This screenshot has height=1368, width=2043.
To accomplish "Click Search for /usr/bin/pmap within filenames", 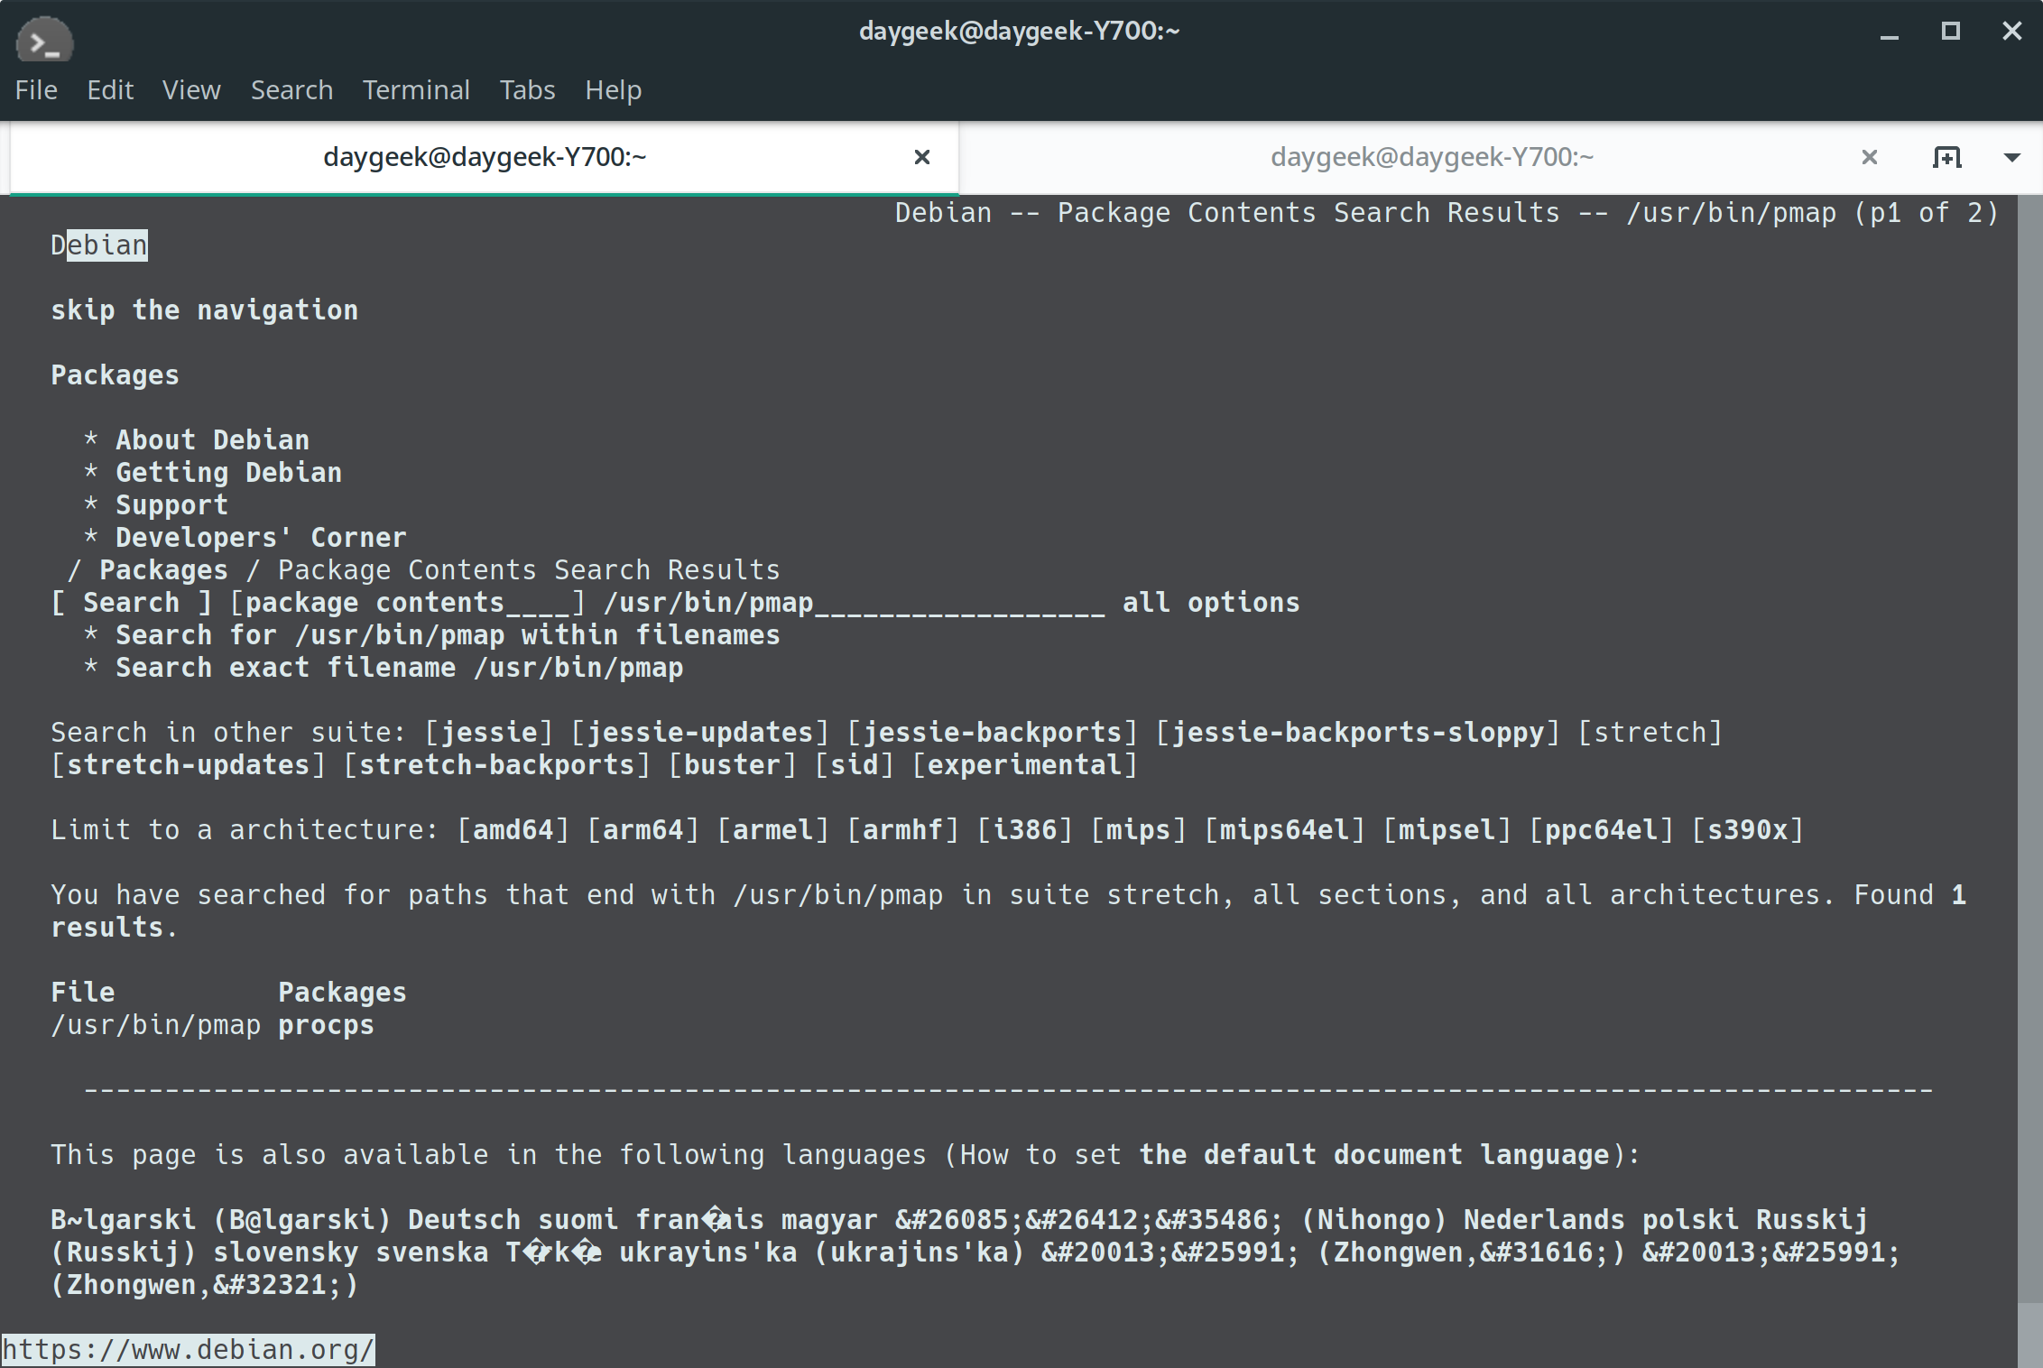I will [x=448, y=635].
